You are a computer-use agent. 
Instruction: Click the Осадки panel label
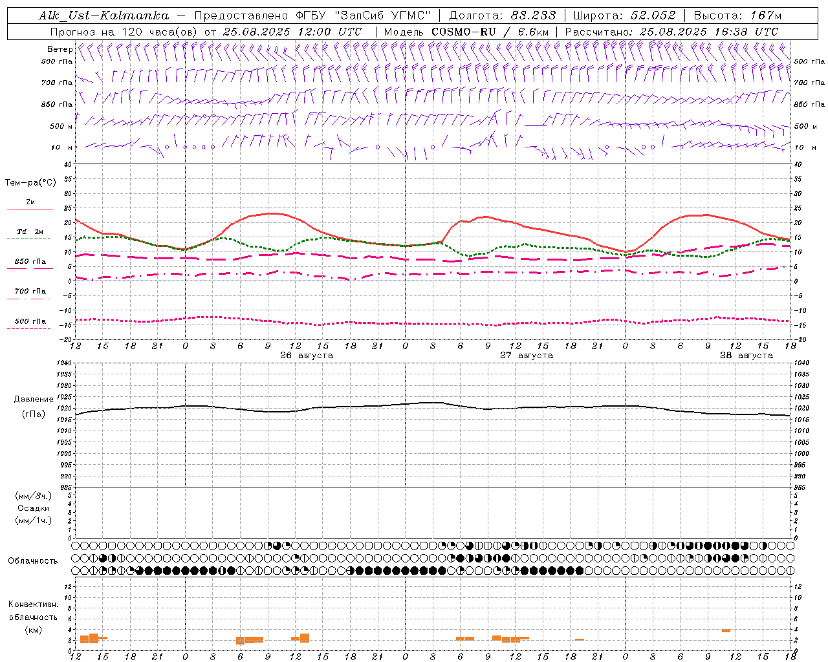(x=34, y=508)
